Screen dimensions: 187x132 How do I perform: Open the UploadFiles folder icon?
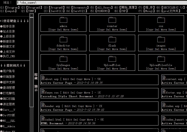point(112,59)
